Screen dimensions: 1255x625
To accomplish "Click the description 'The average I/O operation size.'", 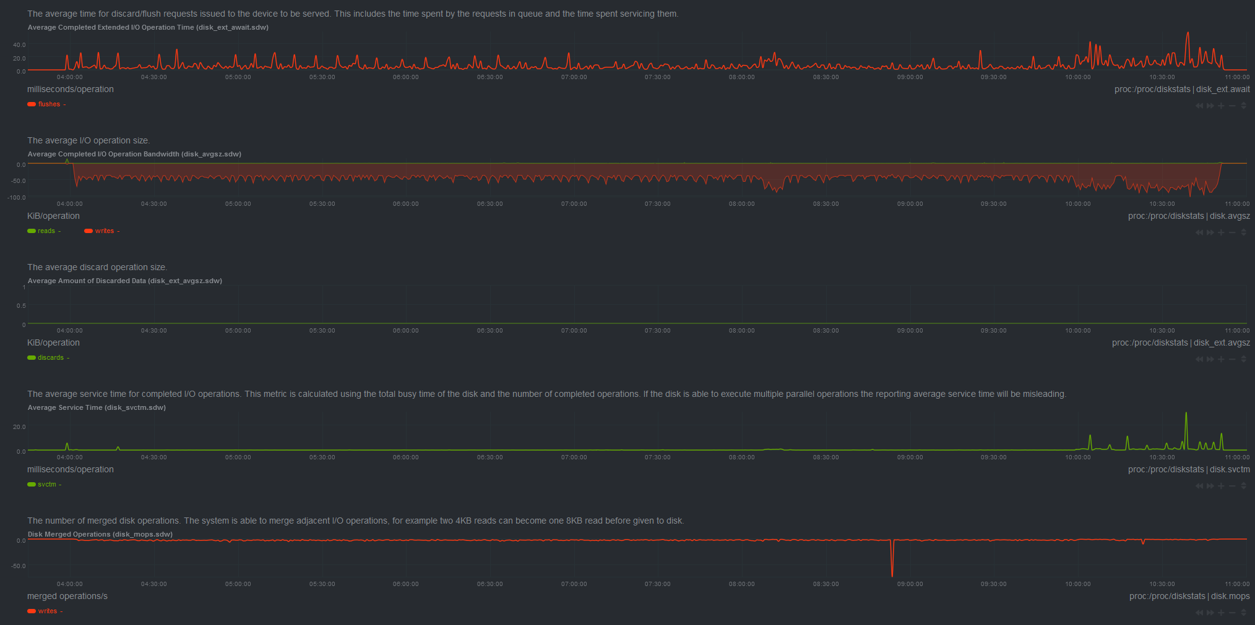I will tap(88, 141).
